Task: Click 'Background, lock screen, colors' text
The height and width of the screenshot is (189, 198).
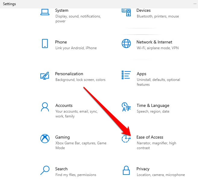Action: [x=80, y=80]
